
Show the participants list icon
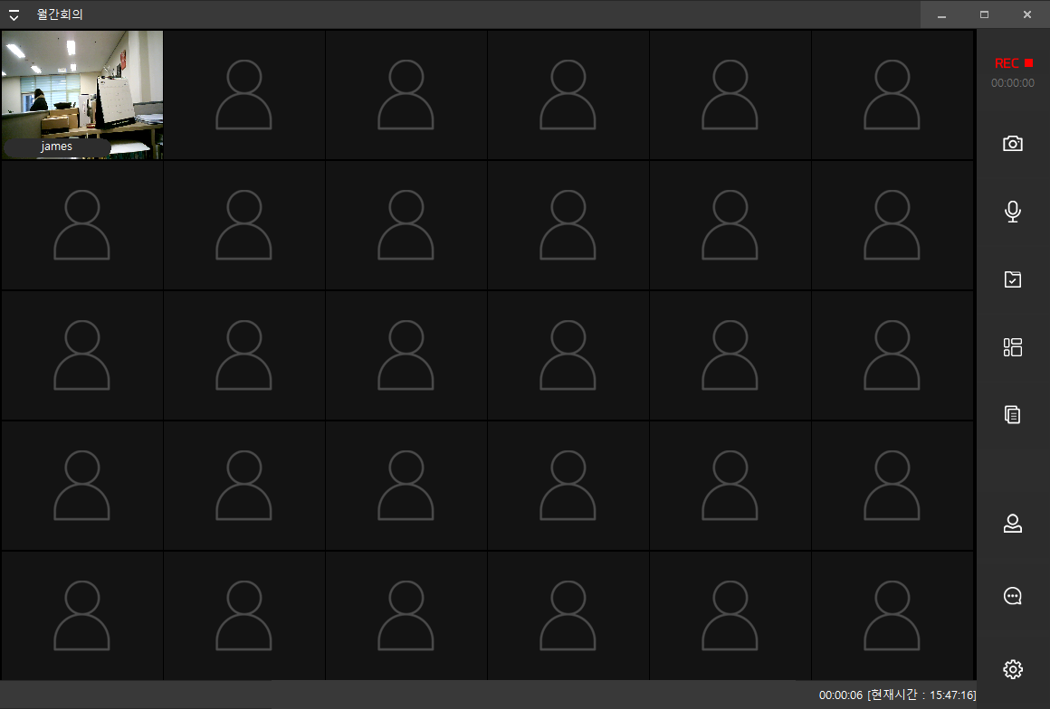1013,523
